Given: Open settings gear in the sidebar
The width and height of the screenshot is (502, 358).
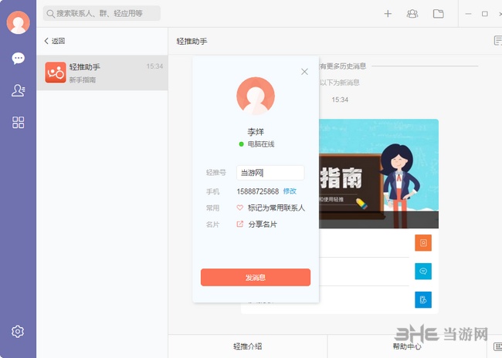Looking at the screenshot, I should pos(18,332).
